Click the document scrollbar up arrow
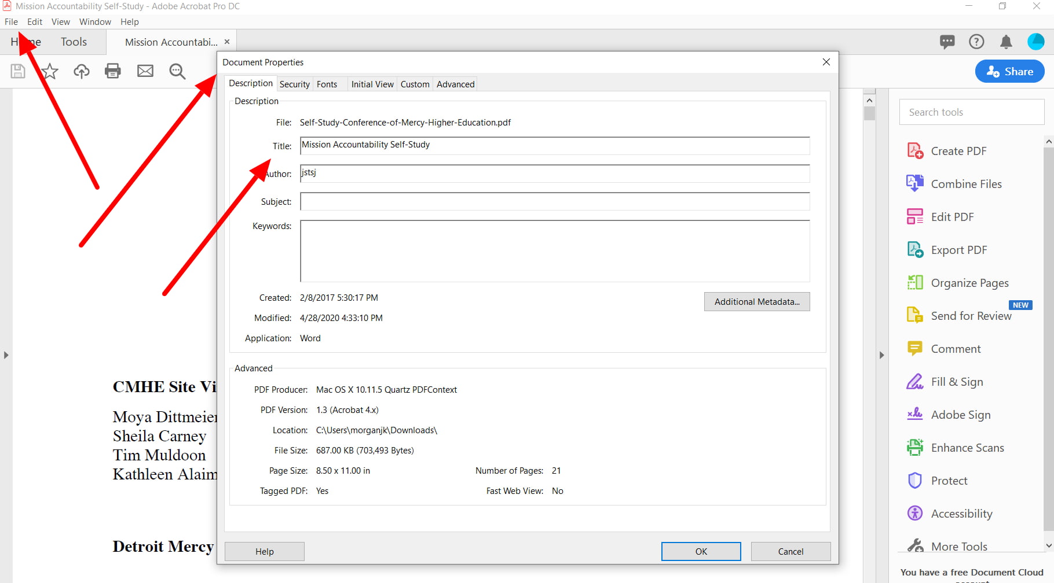The width and height of the screenshot is (1054, 583). coord(869,101)
